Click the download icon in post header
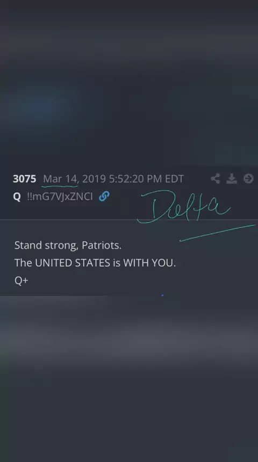Screen dimensions: 258x462 232,178
